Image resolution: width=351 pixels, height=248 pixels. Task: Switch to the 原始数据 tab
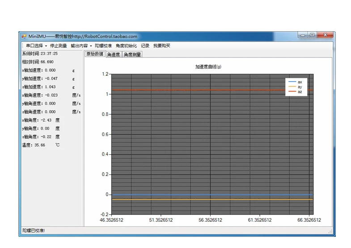click(94, 54)
